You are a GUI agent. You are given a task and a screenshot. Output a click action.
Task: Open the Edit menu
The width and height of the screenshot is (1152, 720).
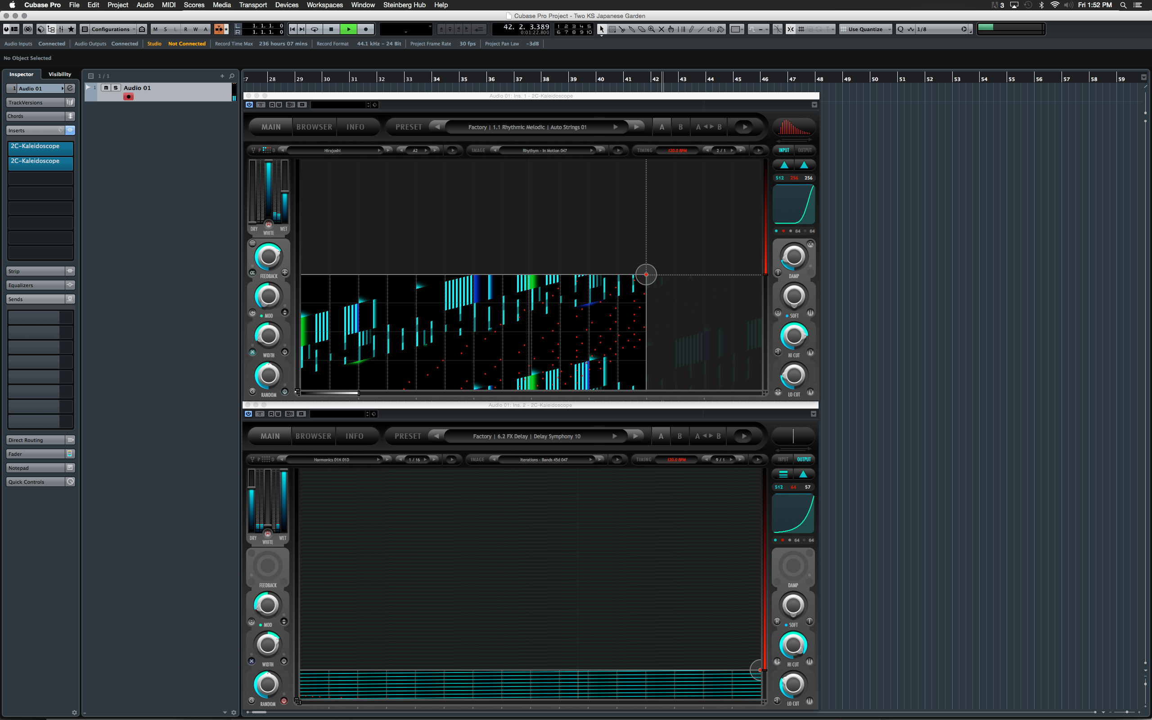93,5
